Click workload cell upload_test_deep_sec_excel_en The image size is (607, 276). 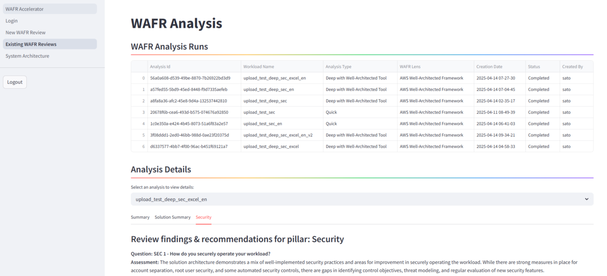coord(282,78)
